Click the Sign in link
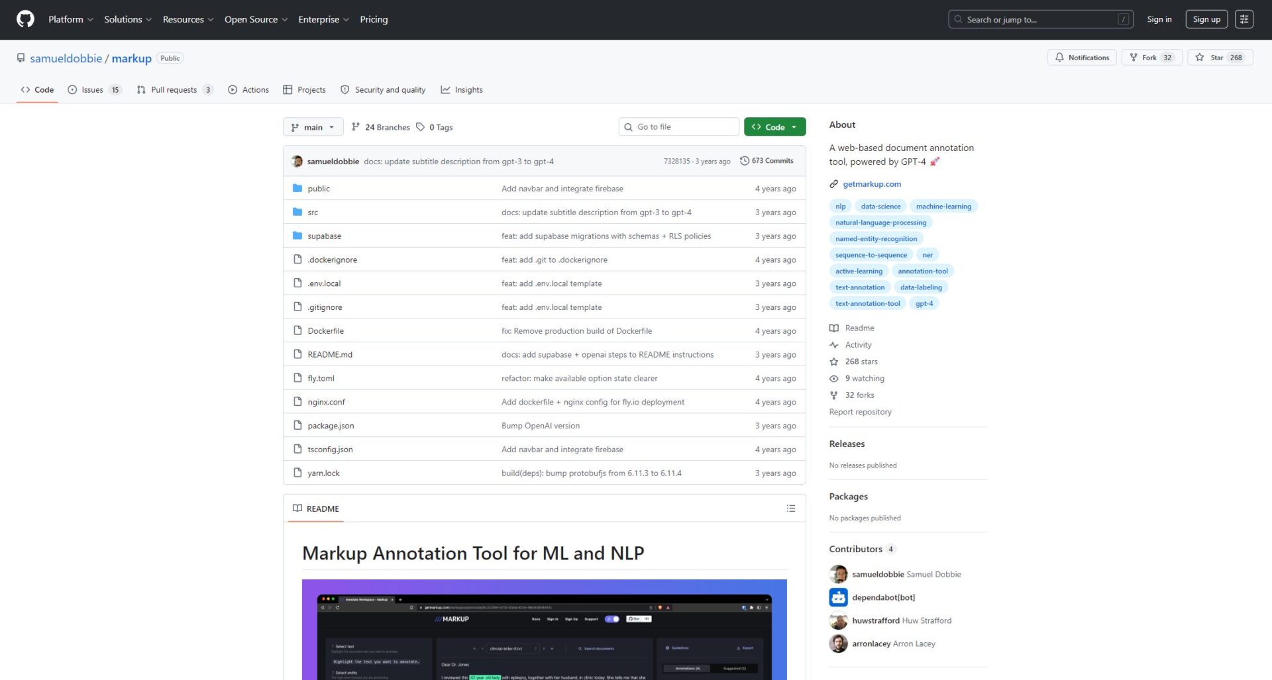 [x=1159, y=19]
